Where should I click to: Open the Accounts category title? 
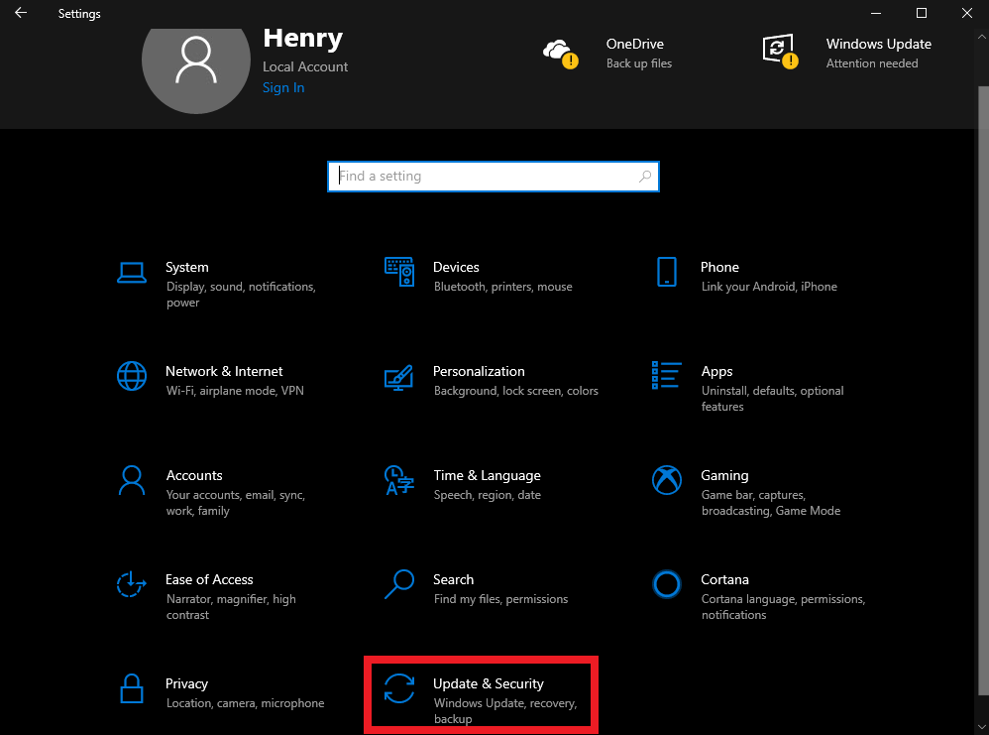pos(194,475)
